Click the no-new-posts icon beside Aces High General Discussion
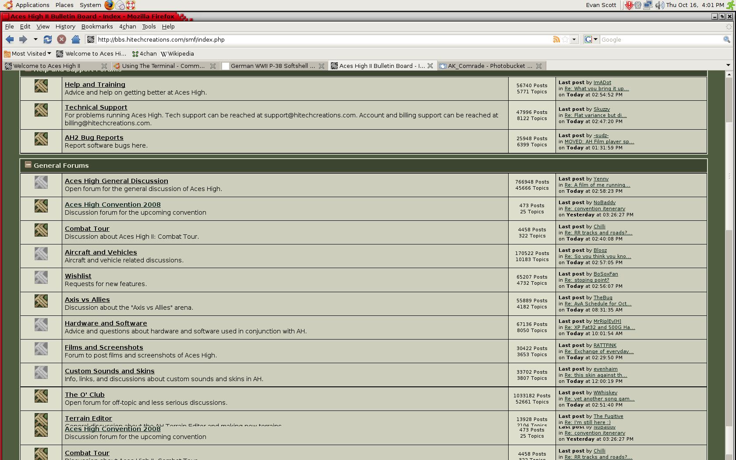This screenshot has height=460, width=736. (41, 182)
